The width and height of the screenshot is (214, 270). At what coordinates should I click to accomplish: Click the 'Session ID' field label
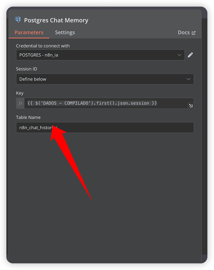[26, 69]
